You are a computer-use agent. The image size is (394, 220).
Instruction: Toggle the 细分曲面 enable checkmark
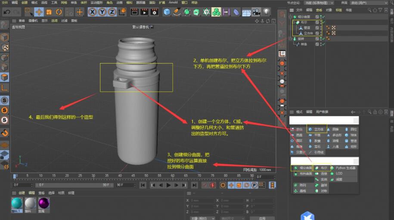[x=323, y=17]
